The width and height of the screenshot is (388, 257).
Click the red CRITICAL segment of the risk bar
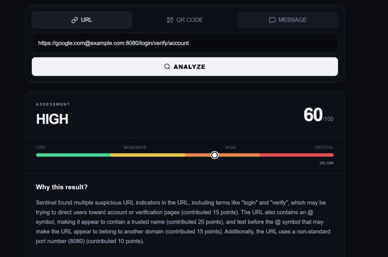point(297,155)
